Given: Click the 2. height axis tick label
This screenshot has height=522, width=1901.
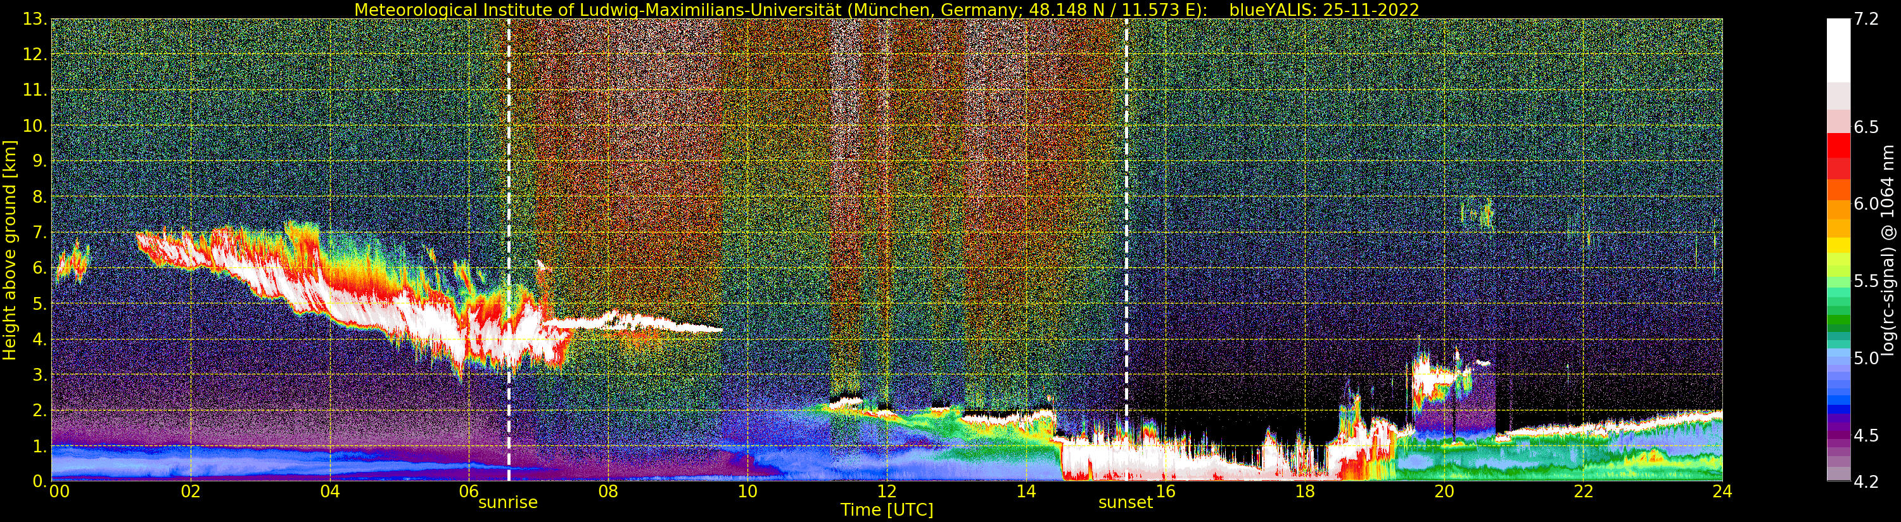Looking at the screenshot, I should coord(40,411).
